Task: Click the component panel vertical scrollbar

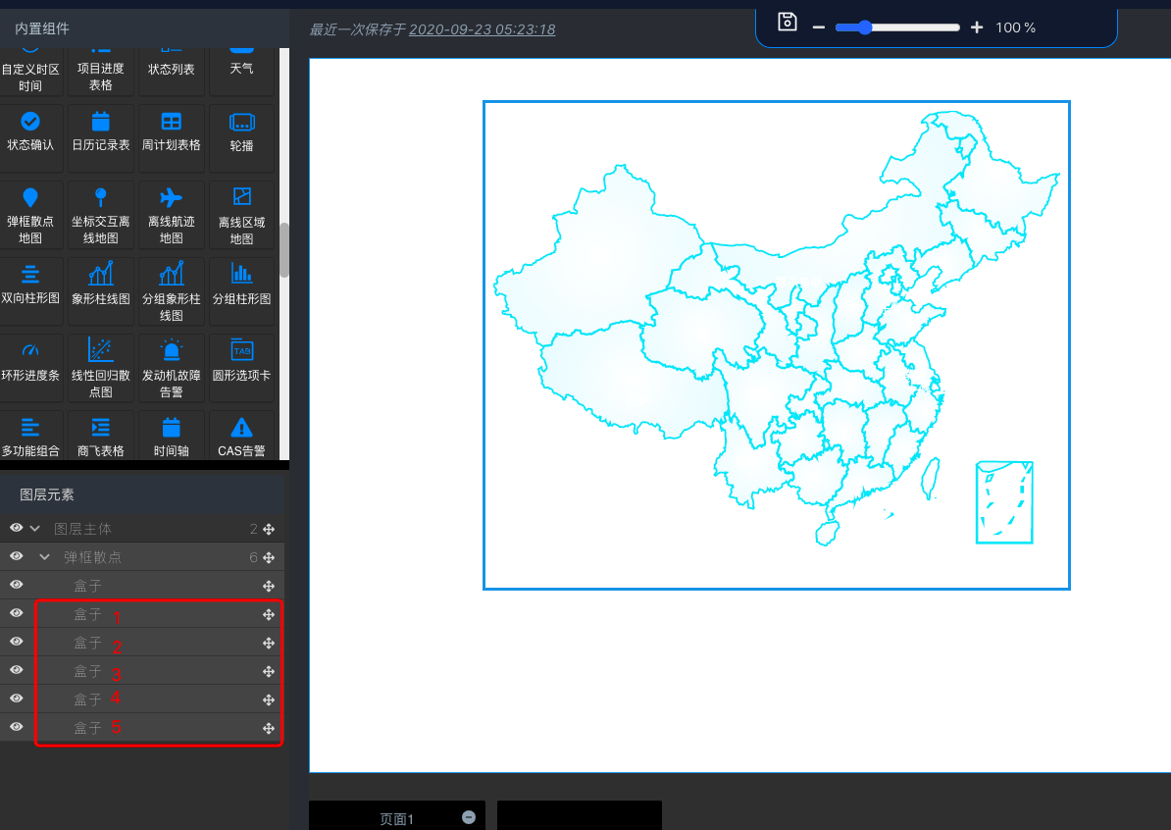Action: 284,250
